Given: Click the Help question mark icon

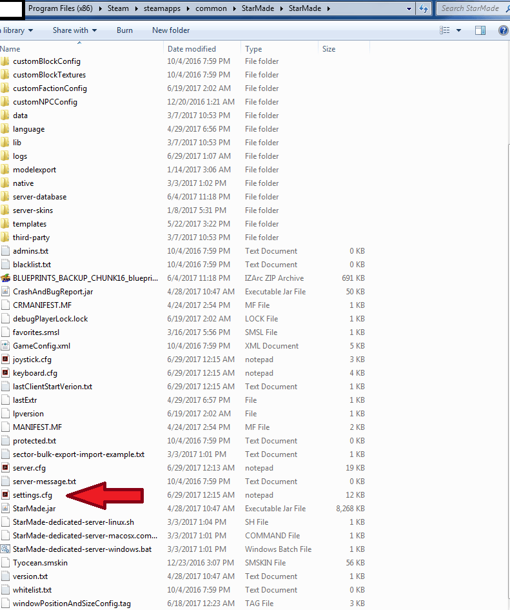Looking at the screenshot, I should tap(503, 30).
